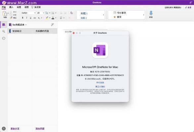Apply the 标题 2 heading style

point(84,18)
